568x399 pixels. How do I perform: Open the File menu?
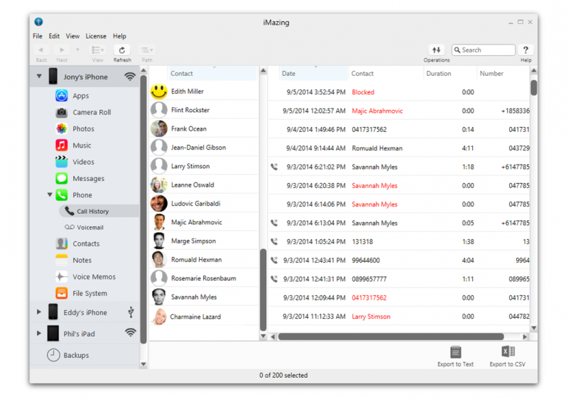[37, 36]
